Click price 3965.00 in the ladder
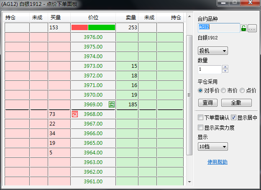The width and height of the screenshot is (261, 190). [x=93, y=143]
